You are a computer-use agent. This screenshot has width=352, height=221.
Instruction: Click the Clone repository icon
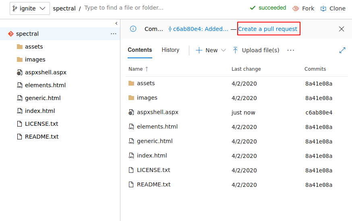[x=323, y=8]
